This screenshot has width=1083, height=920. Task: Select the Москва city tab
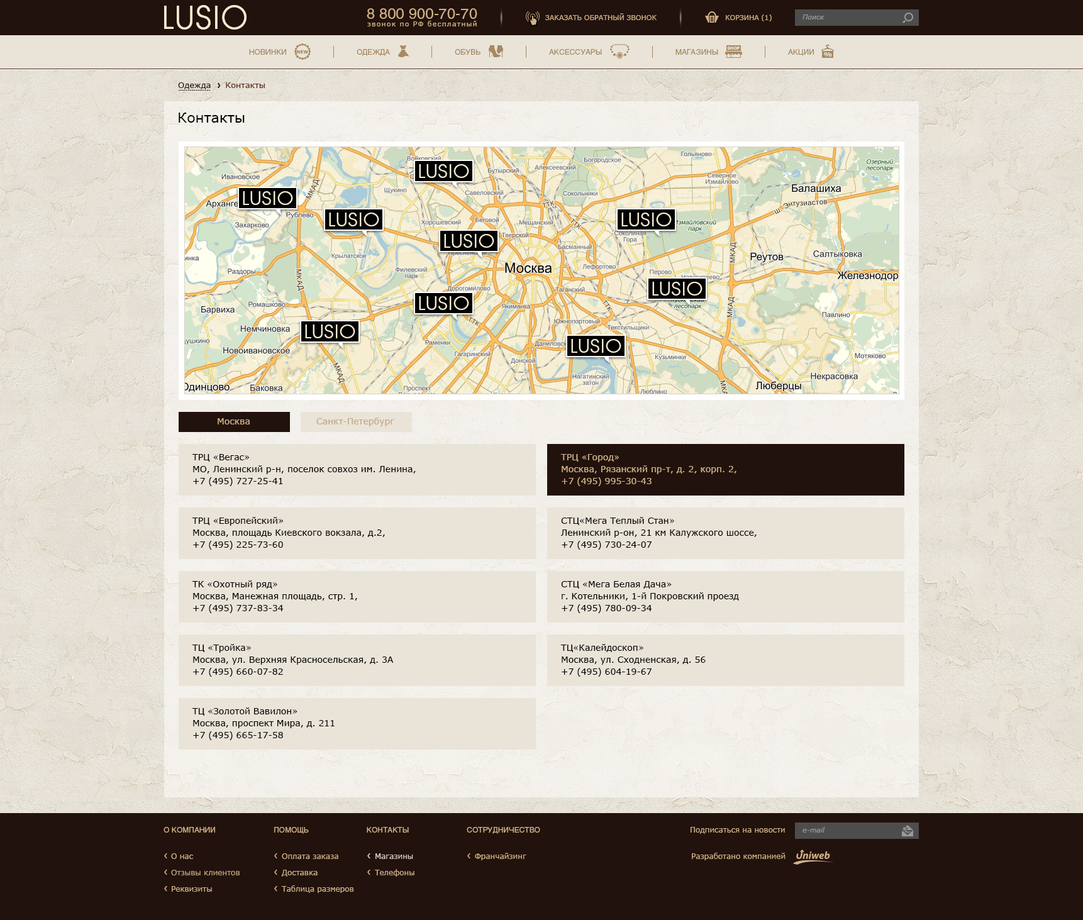coord(234,421)
